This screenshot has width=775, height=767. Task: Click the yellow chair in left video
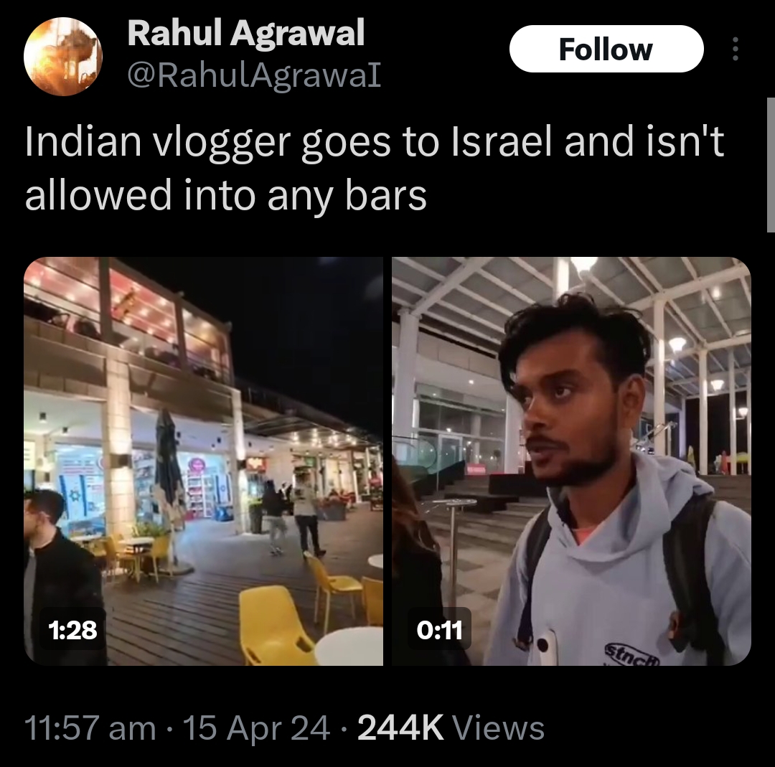tap(274, 625)
